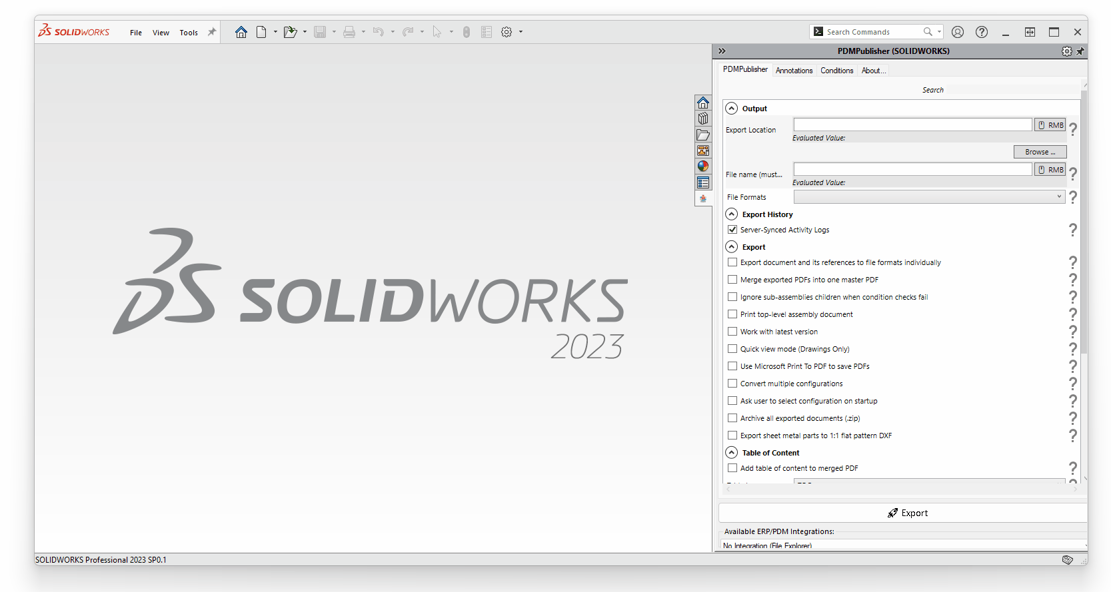
Task: Enable Quick view mode (Drawings Only)
Action: [x=732, y=349]
